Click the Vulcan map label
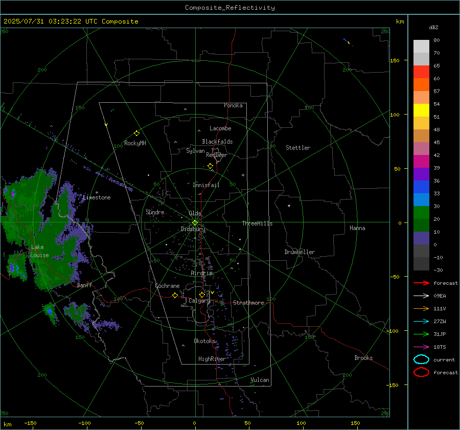This screenshot has height=430, width=460. (x=260, y=380)
